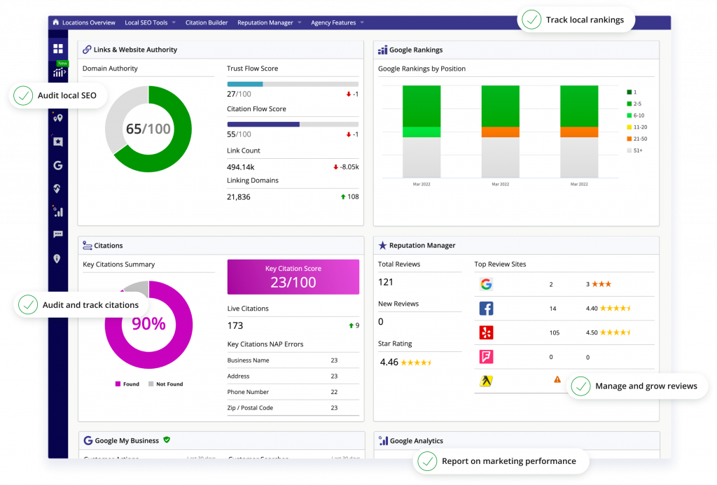Open the speech bubble sidebar icon
This screenshot has height=485, width=717.
[58, 234]
